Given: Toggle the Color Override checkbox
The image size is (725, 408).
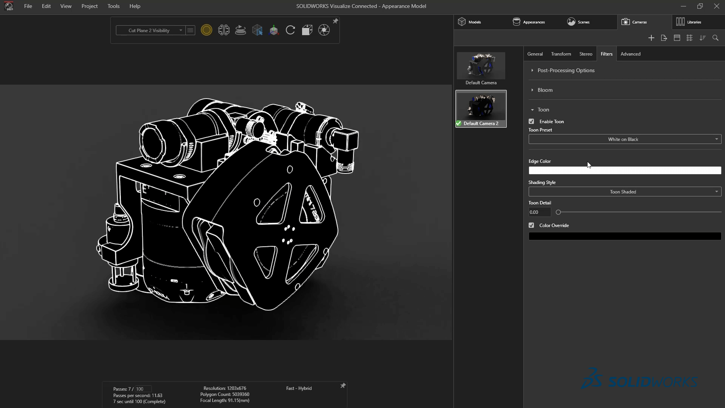Looking at the screenshot, I should [532, 225].
